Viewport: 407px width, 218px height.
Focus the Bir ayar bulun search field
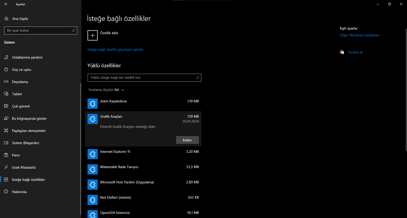(x=41, y=31)
